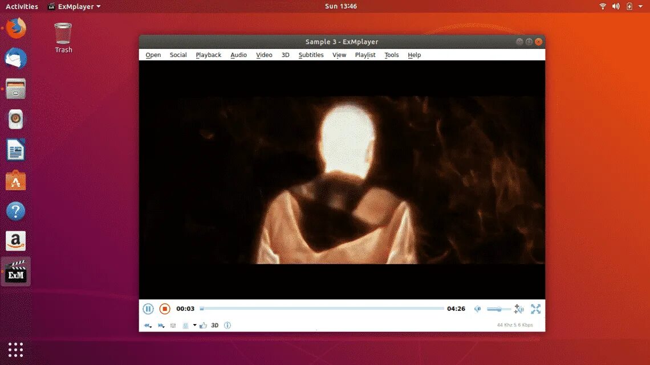Open Amazon from the dock

point(16,241)
